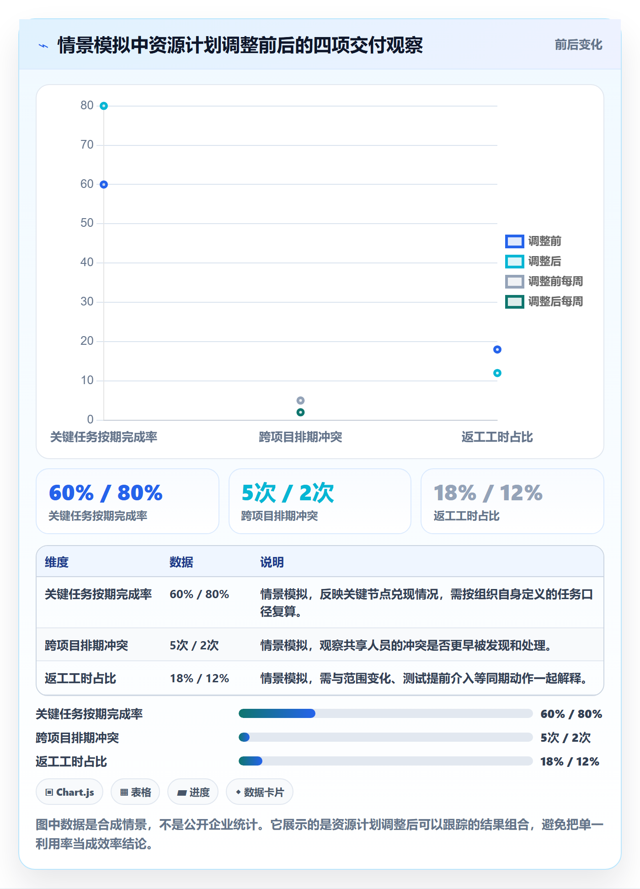Click the green data point at 2
Screen dimensions: 640x889
[x=300, y=412]
